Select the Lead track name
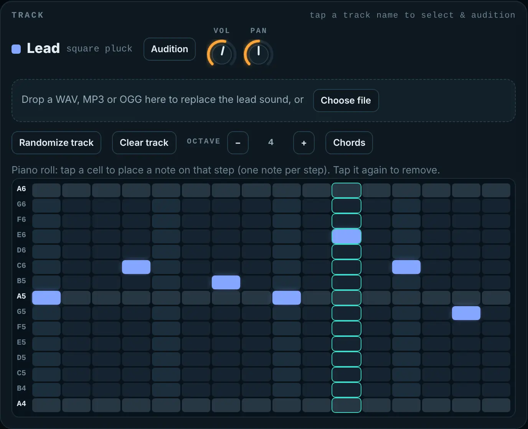The width and height of the screenshot is (528, 429). tap(43, 48)
